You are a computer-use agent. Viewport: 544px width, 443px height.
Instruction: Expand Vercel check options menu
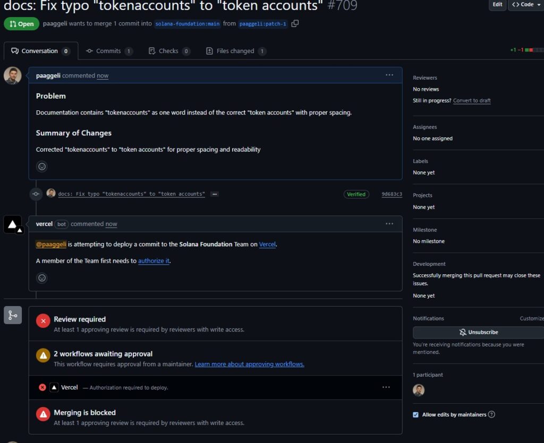point(386,387)
